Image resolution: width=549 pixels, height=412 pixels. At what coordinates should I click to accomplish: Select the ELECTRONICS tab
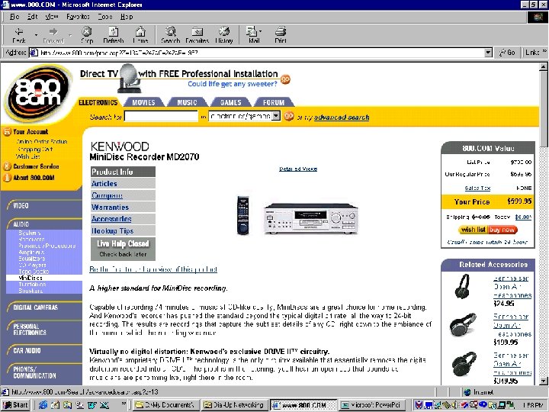[x=98, y=102]
